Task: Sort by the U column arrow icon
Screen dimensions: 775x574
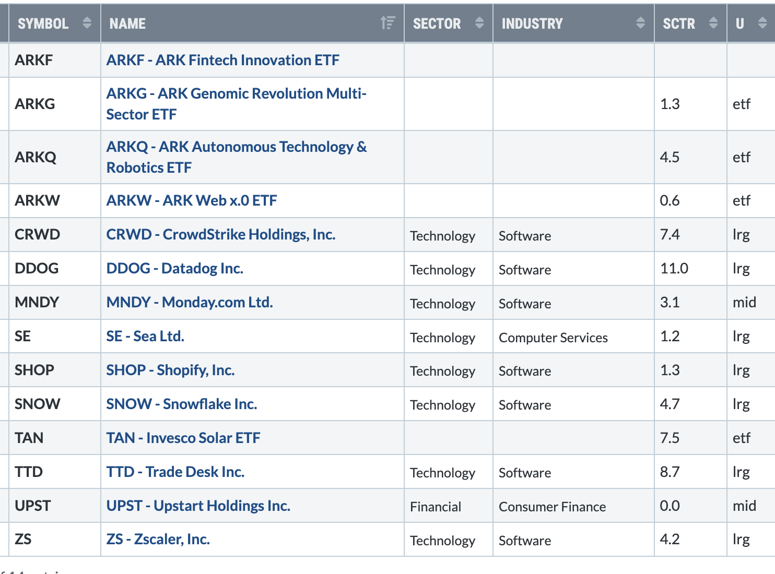Action: click(x=762, y=23)
